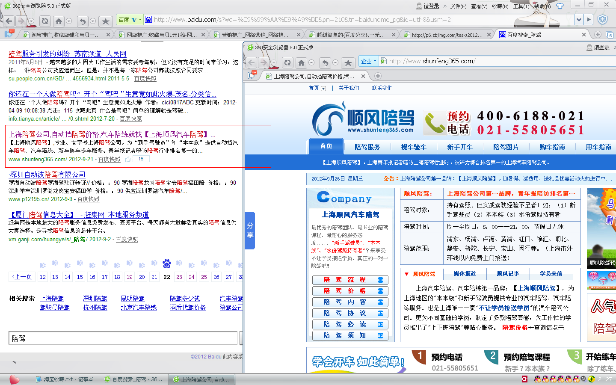Click thumbs-up icon under shunfeng365 result

pos(128,159)
